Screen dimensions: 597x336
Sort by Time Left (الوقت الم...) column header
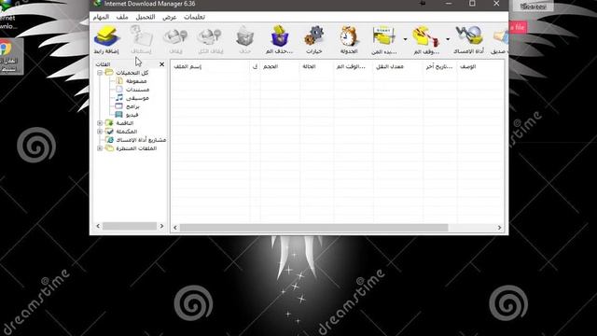click(x=353, y=66)
